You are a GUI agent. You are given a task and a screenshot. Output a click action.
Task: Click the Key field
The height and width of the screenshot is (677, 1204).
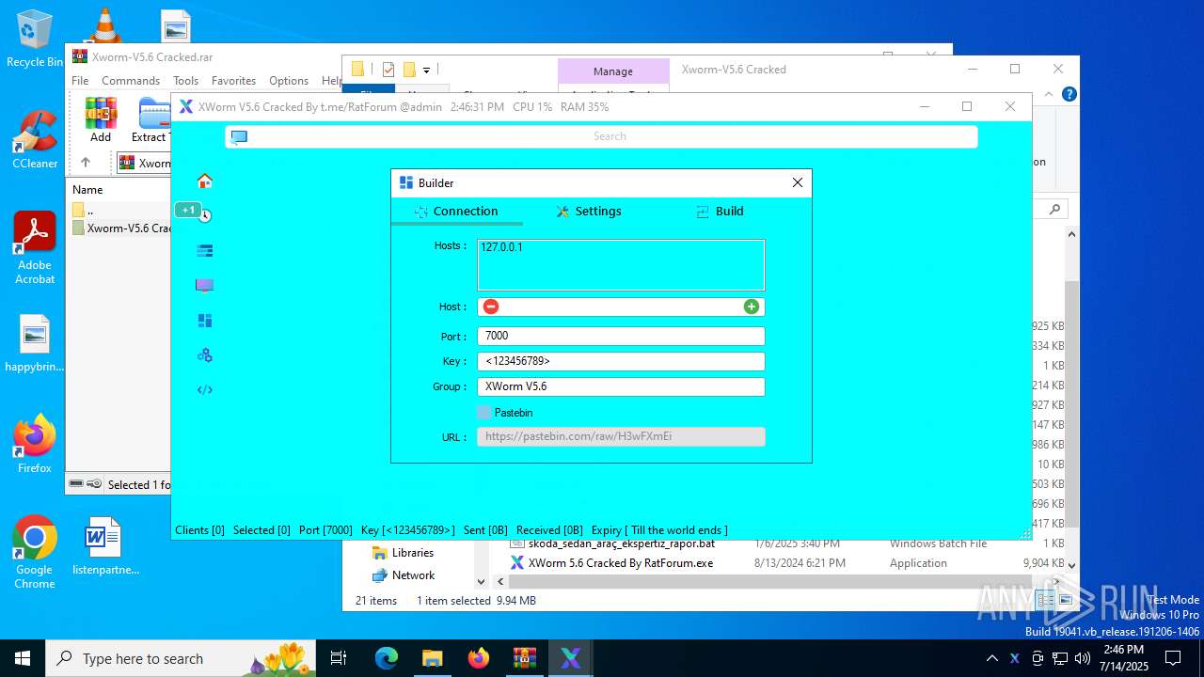tap(621, 361)
